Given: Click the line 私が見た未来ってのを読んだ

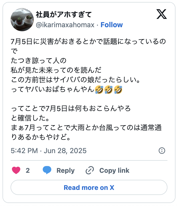Looking at the screenshot, I should coord(56,70).
